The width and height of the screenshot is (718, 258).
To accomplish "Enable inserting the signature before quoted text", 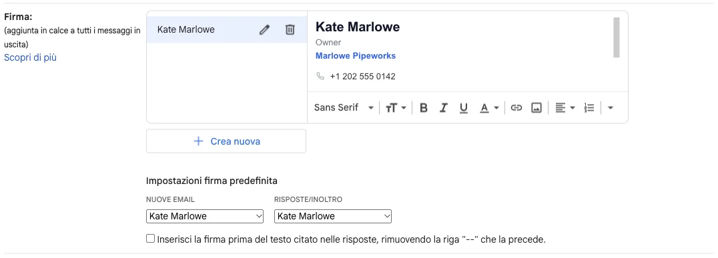I will pos(150,239).
